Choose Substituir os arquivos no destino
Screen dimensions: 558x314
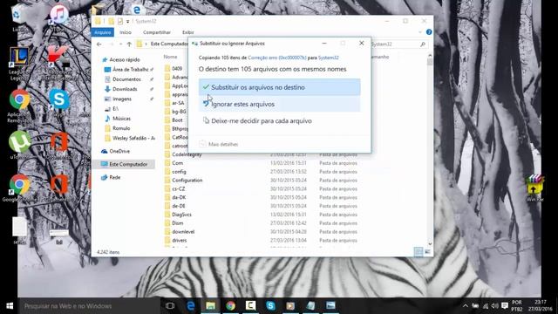tap(279, 87)
